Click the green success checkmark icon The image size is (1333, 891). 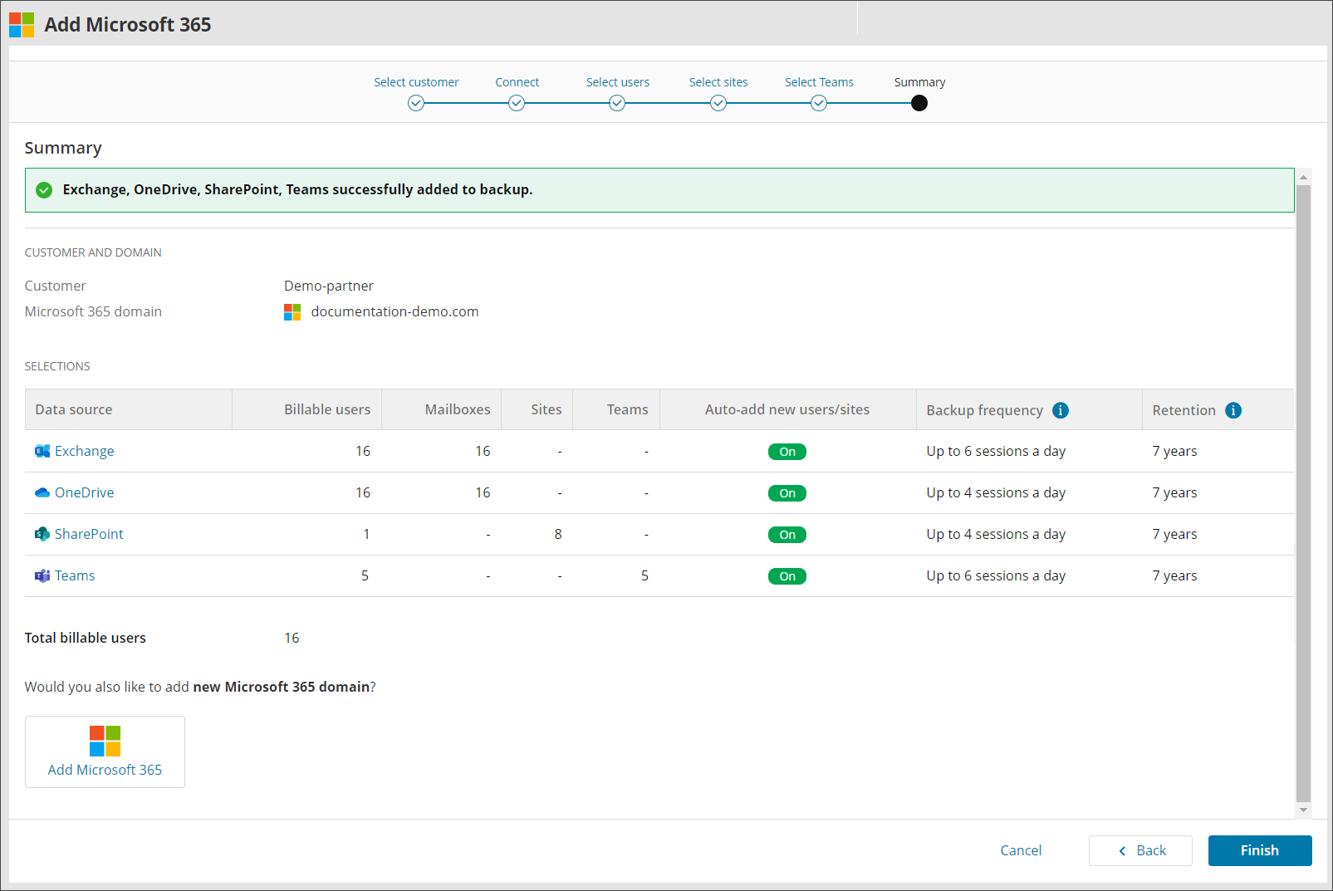tap(45, 190)
